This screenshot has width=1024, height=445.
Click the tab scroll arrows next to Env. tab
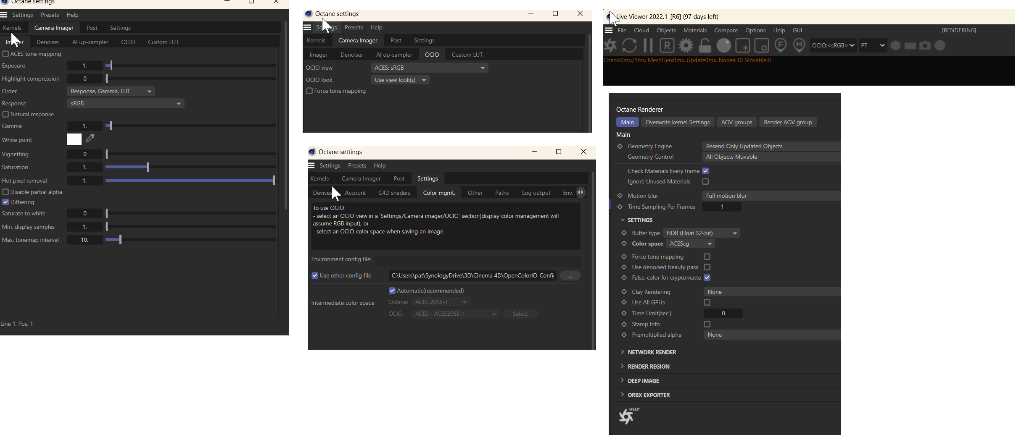coord(581,192)
